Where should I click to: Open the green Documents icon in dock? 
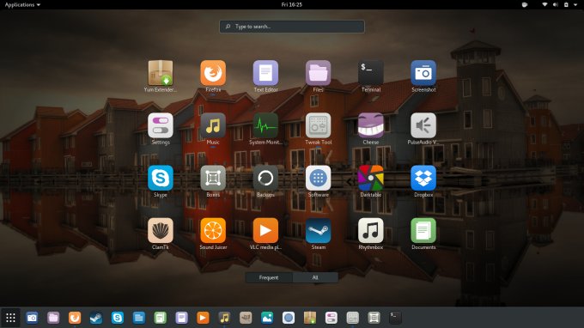pyautogui.click(x=160, y=318)
